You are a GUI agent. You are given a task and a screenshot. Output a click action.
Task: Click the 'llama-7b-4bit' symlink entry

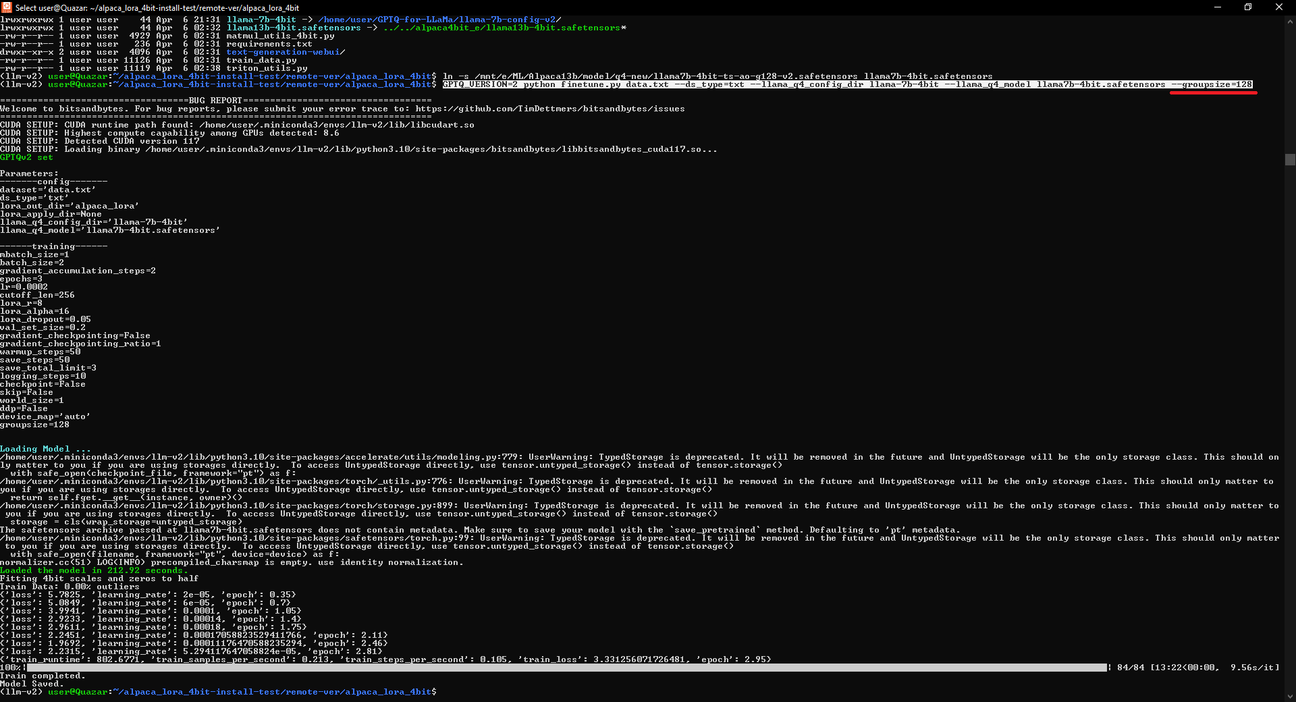click(x=261, y=20)
